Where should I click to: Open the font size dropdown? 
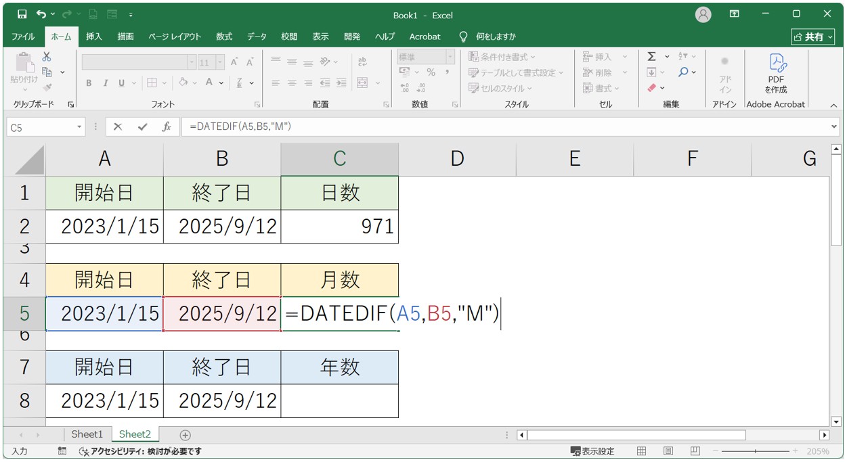point(220,62)
